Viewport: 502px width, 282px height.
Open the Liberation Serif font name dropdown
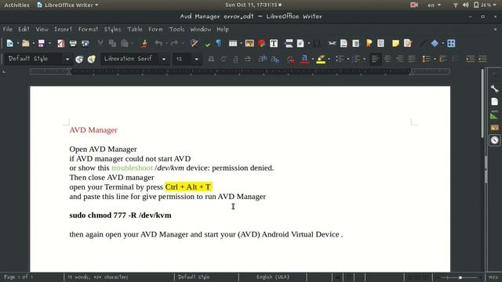click(x=164, y=60)
